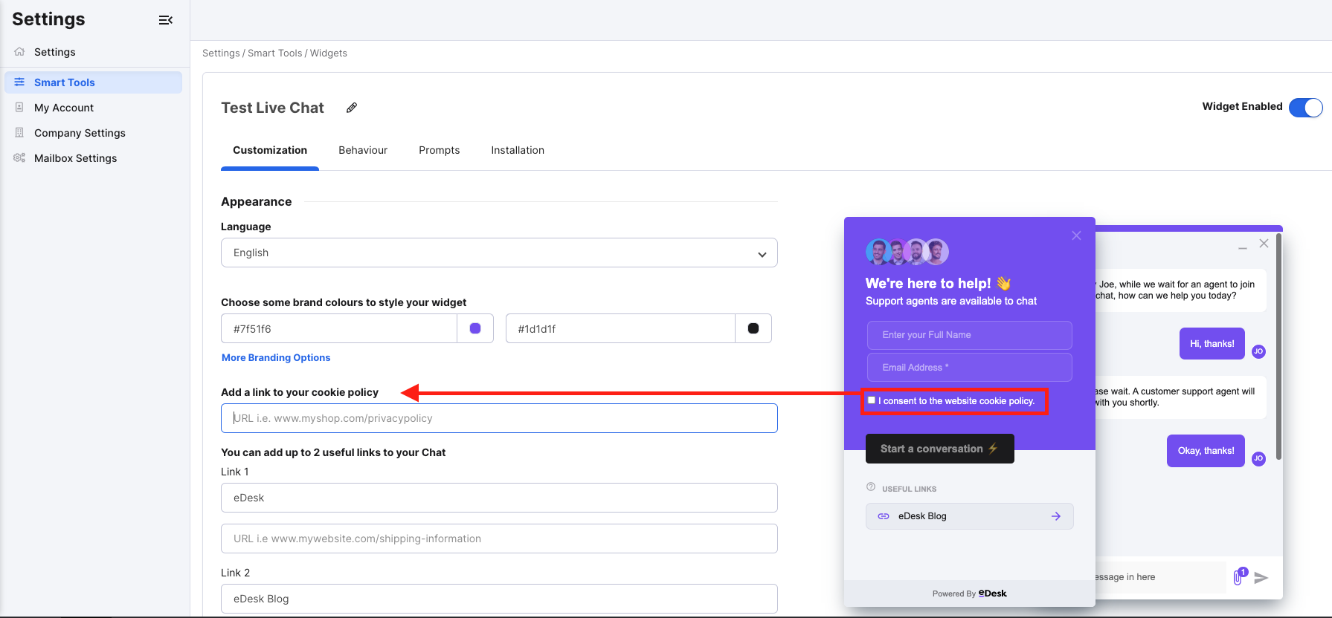Click the home icon beside Settings
Image resolution: width=1332 pixels, height=618 pixels.
(x=19, y=52)
